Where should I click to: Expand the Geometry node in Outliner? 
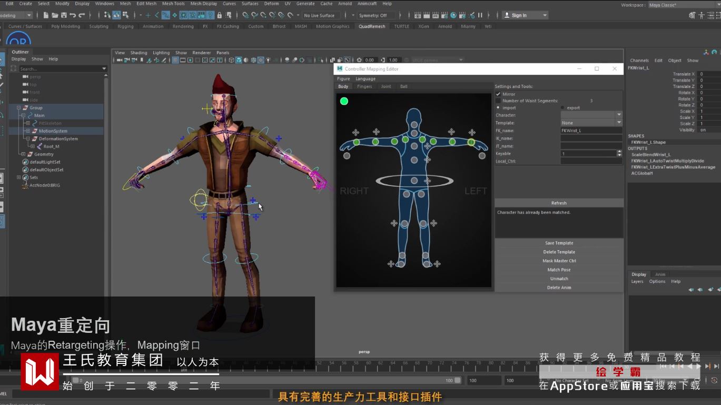[x=23, y=154]
